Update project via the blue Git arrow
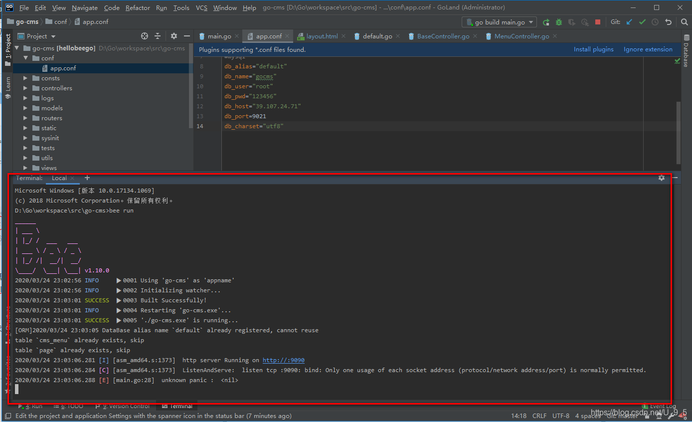The width and height of the screenshot is (692, 422). coord(629,22)
